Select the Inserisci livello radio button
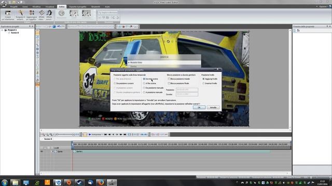The image size is (332, 186). pos(203,84)
